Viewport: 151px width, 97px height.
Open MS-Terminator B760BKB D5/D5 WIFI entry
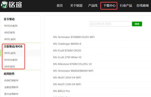click(74, 37)
